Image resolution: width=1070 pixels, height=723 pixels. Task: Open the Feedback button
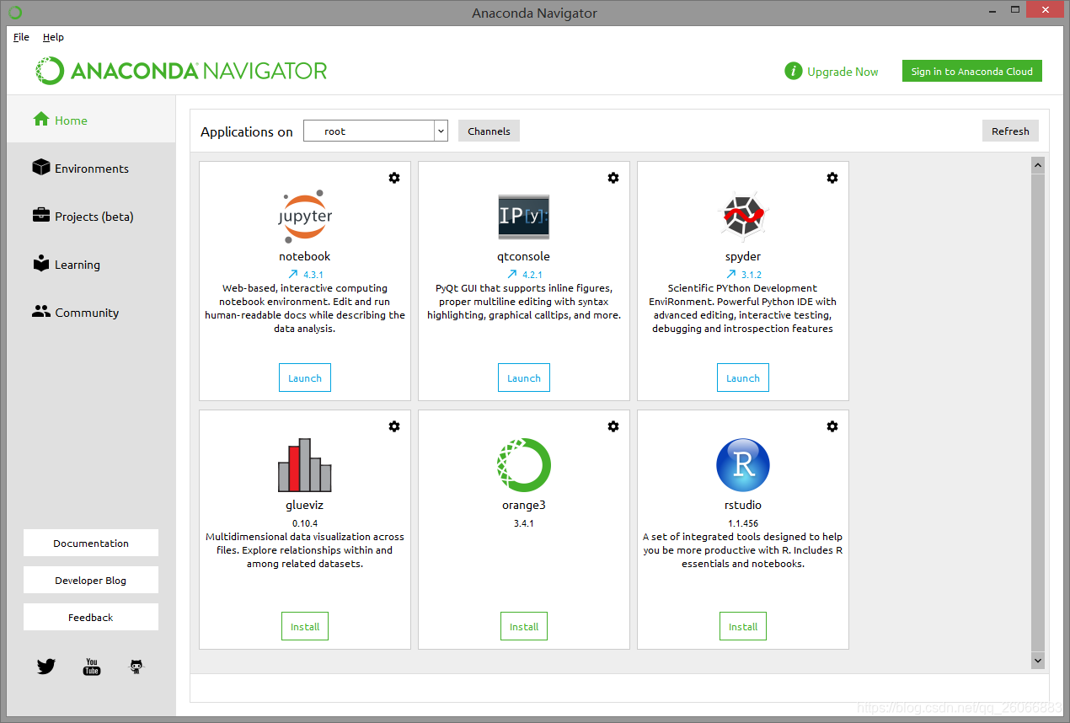(91, 617)
